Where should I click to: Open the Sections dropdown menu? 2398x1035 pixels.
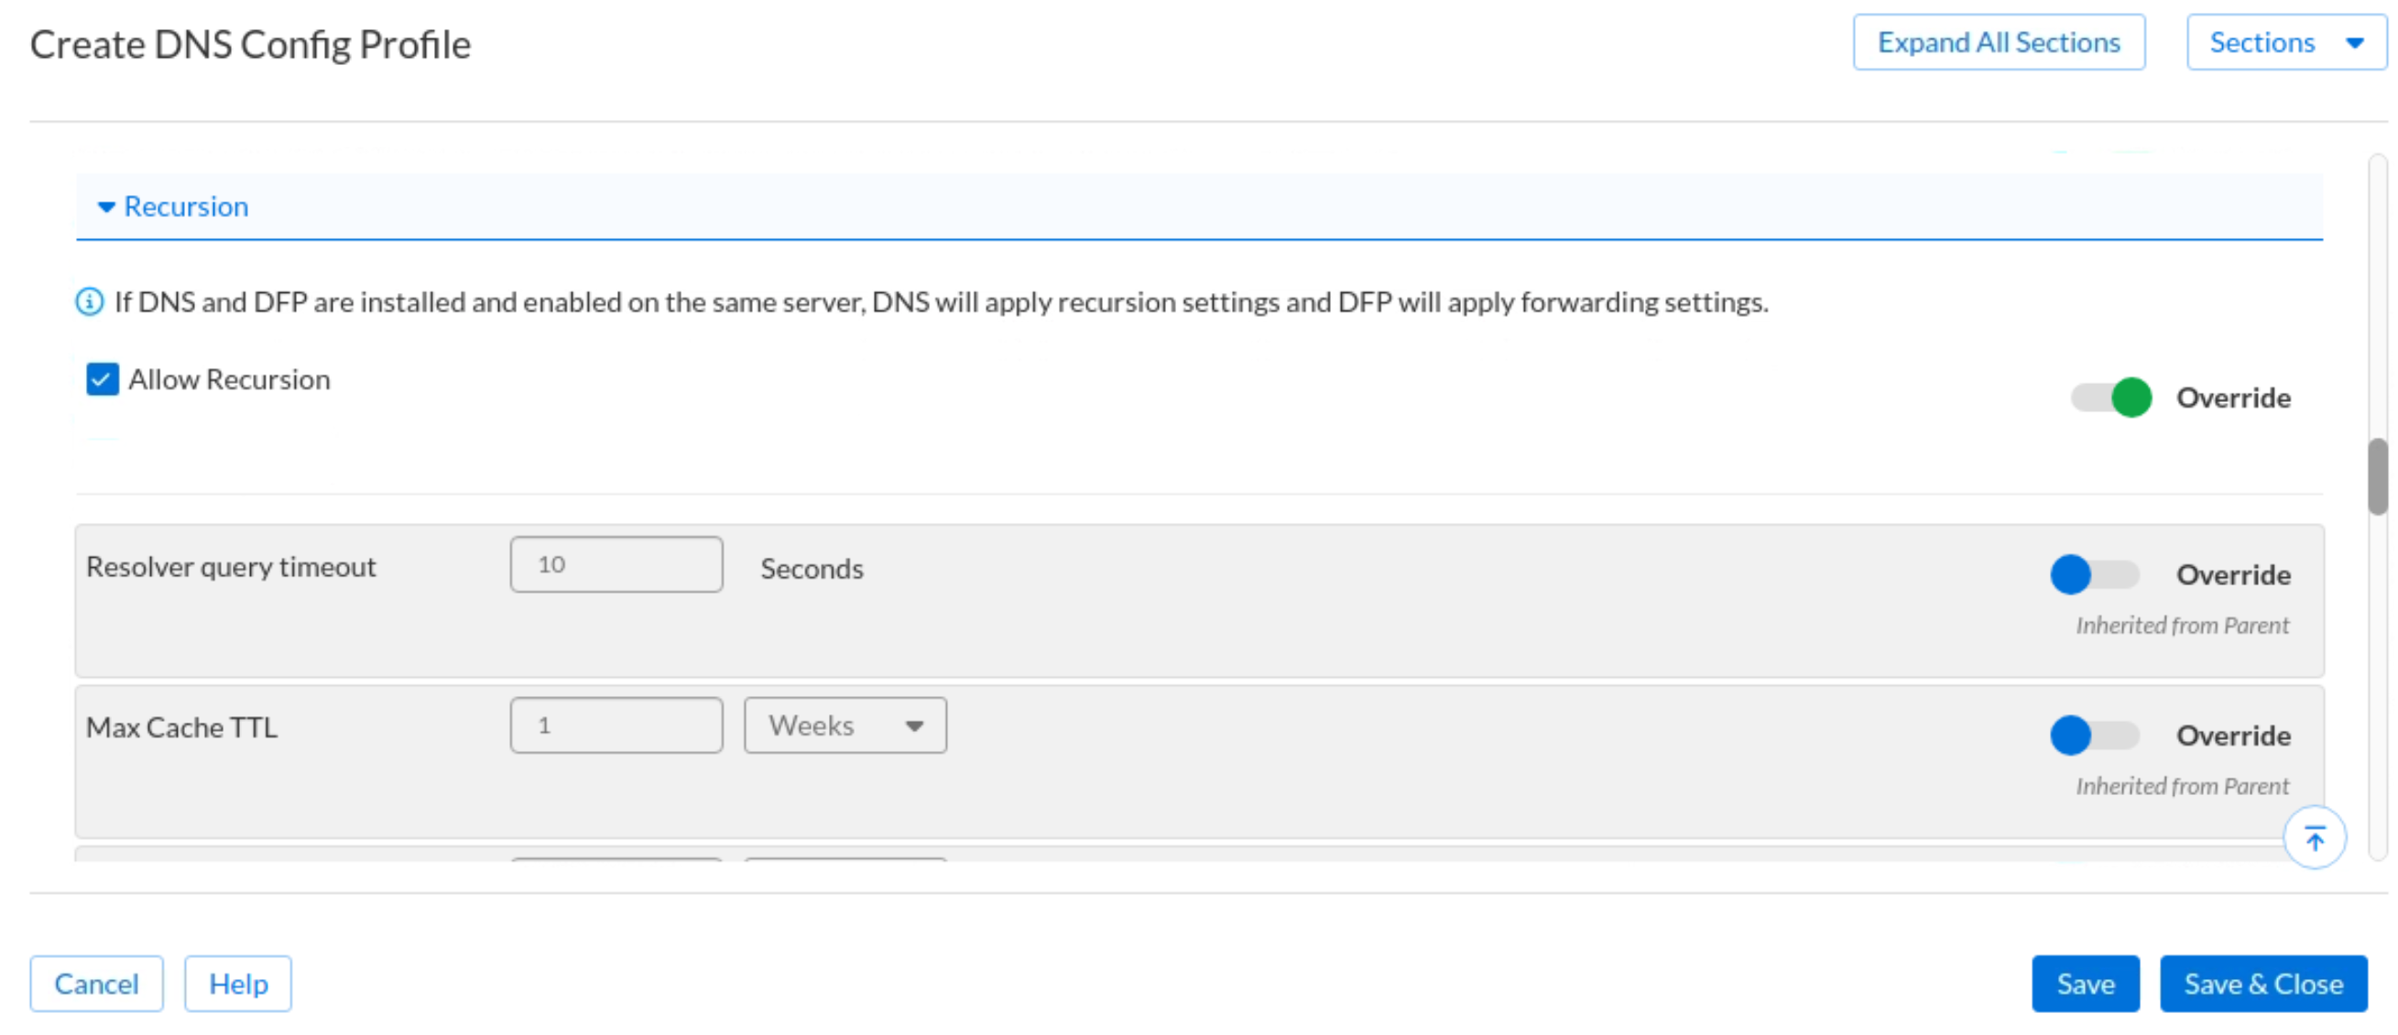(x=2285, y=42)
